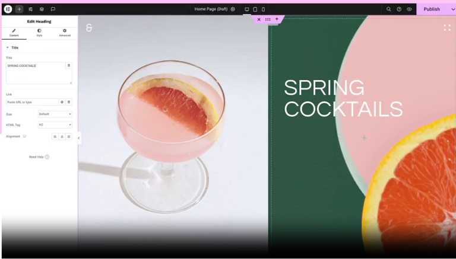Switch to the Advanced tab

(65, 33)
